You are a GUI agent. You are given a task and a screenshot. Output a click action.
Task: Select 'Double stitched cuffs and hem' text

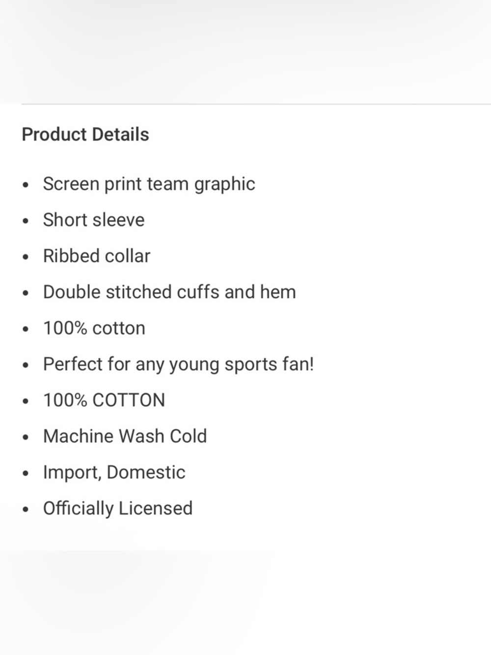(x=169, y=292)
